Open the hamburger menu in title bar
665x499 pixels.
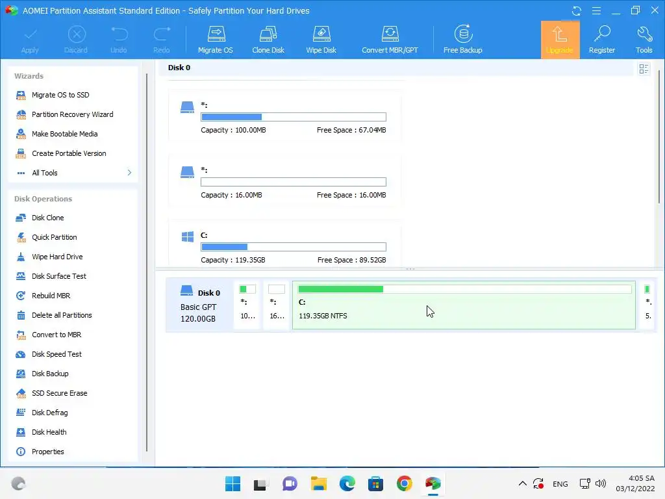(596, 10)
